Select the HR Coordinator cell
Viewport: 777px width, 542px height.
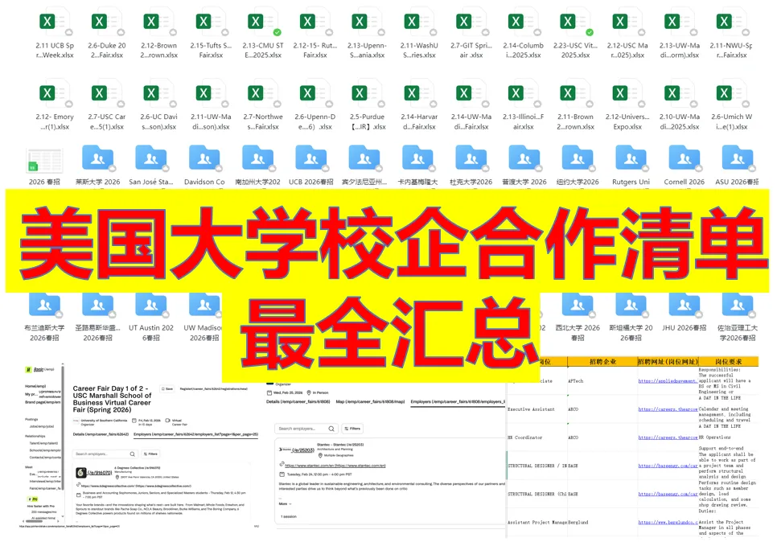[537, 437]
